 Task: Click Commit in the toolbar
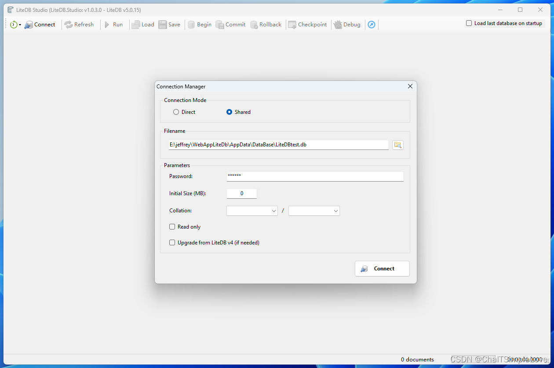click(x=230, y=25)
